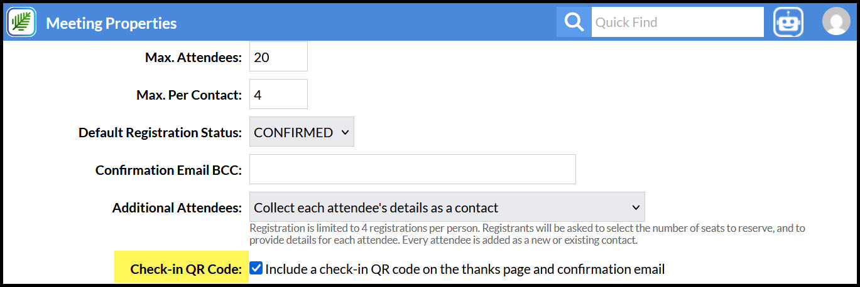Click the 'Max. Per Contact:' label

189,95
